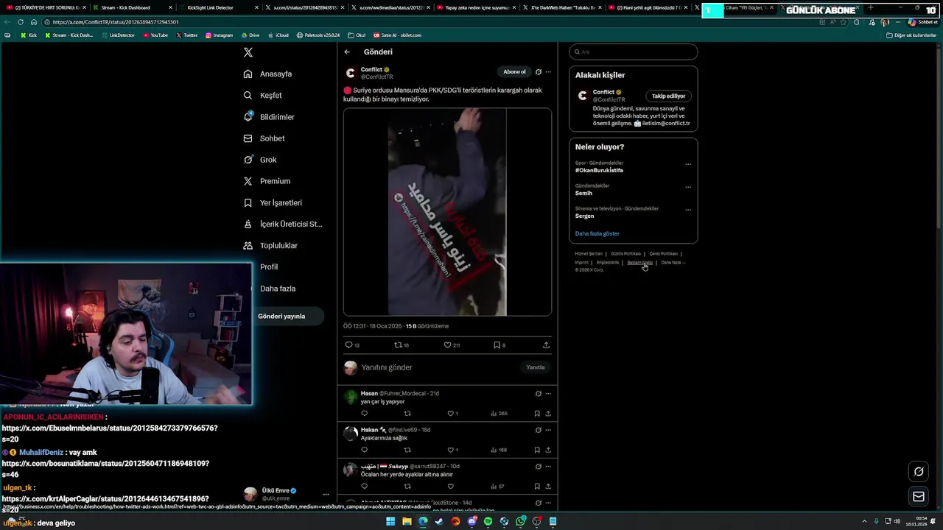This screenshot has height=530, width=943.
Task: Bookmark the main post with 8 saves
Action: pos(499,344)
